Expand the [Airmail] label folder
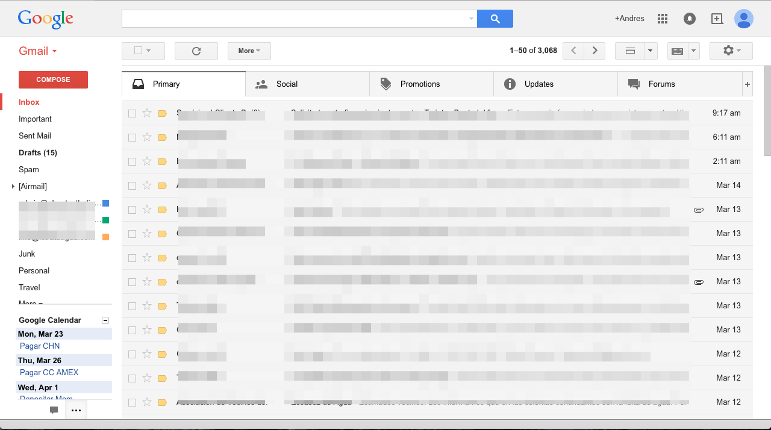The height and width of the screenshot is (430, 771). point(13,187)
